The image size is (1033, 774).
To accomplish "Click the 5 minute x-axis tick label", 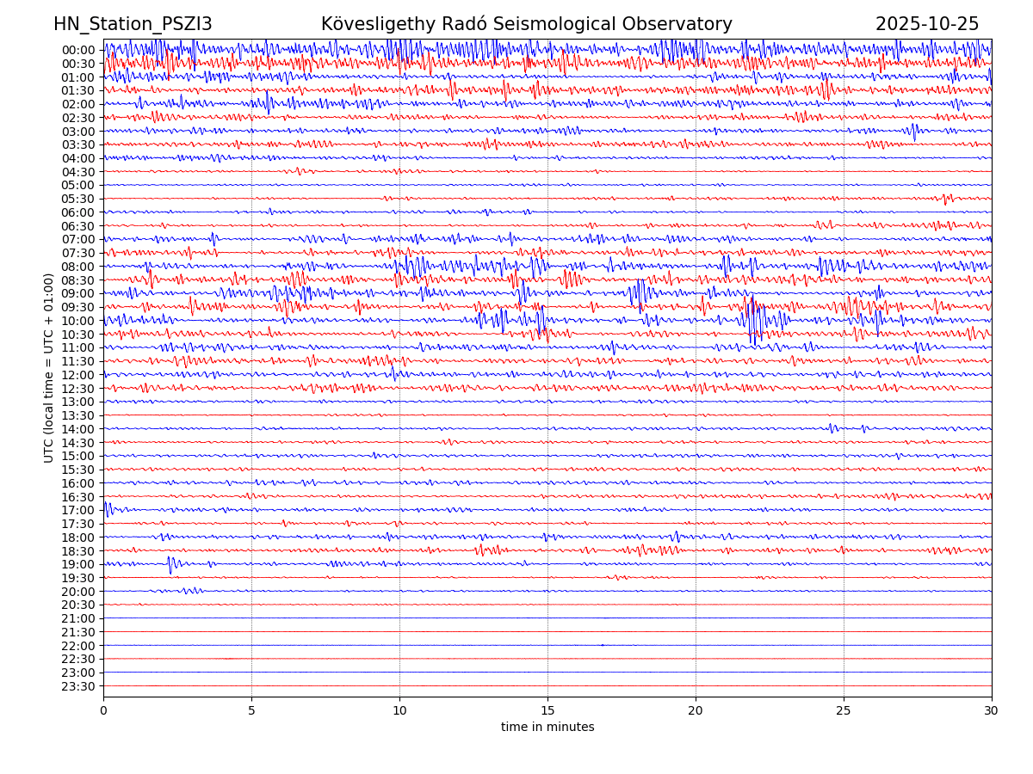I will coord(251,710).
